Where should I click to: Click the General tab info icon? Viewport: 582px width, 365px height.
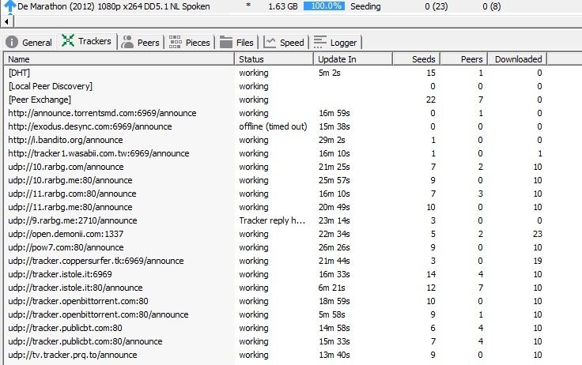pos(12,42)
